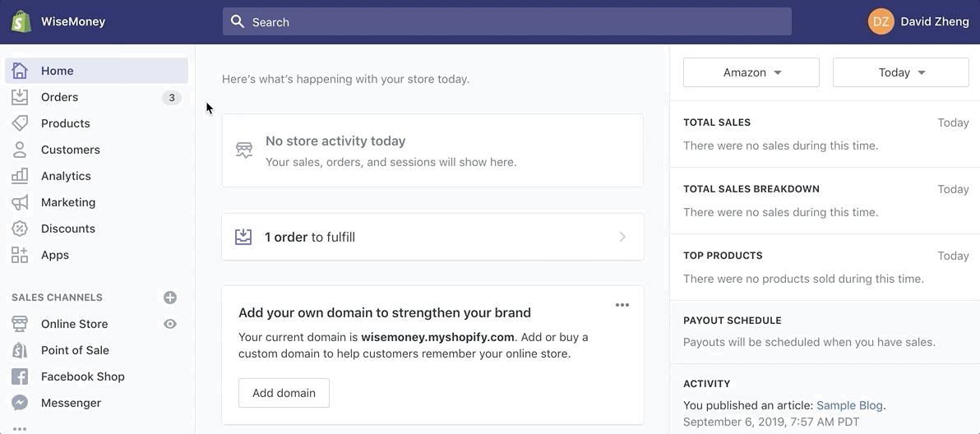Screen dimensions: 980x434
Task: Click the Products tag icon
Action: pos(20,123)
